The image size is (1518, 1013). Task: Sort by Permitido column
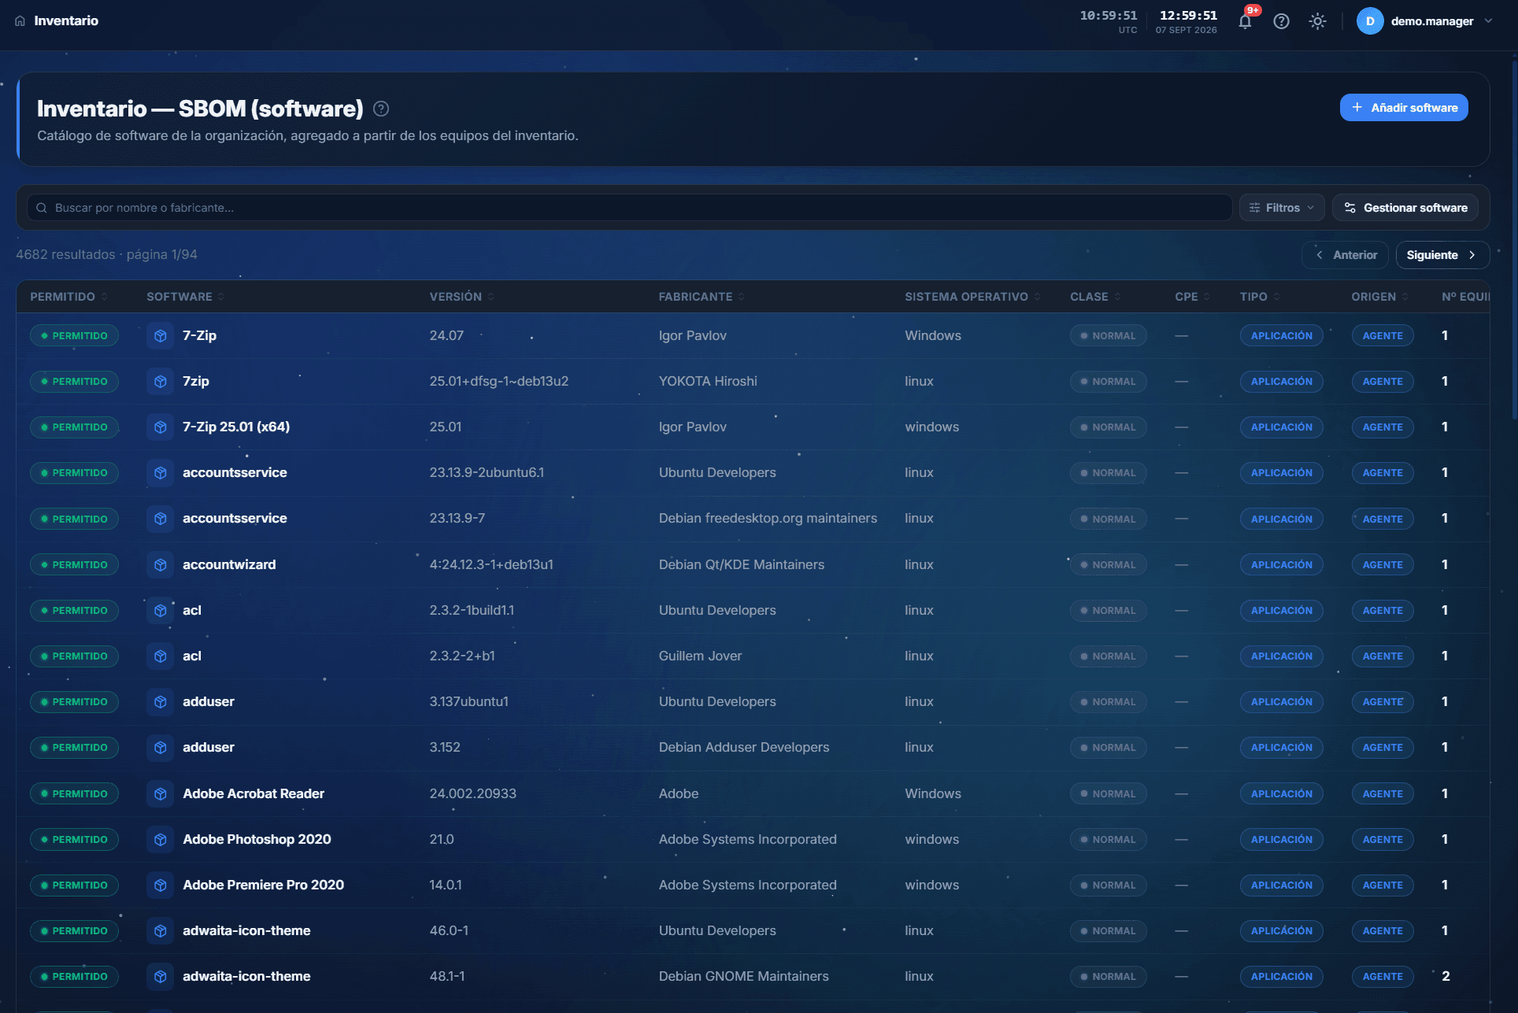click(x=69, y=297)
